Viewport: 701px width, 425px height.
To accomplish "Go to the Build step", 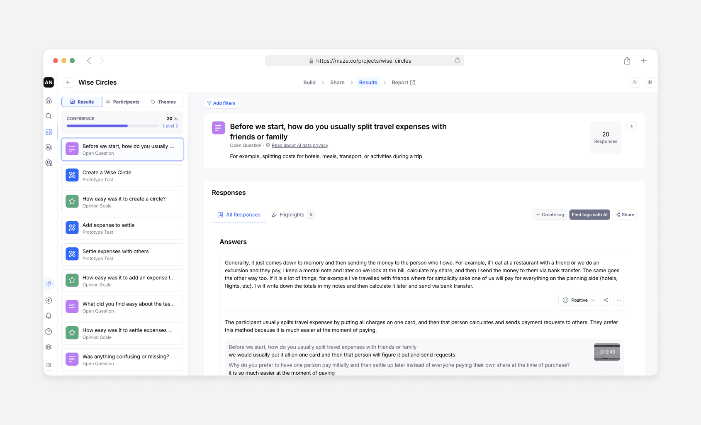I will [309, 83].
